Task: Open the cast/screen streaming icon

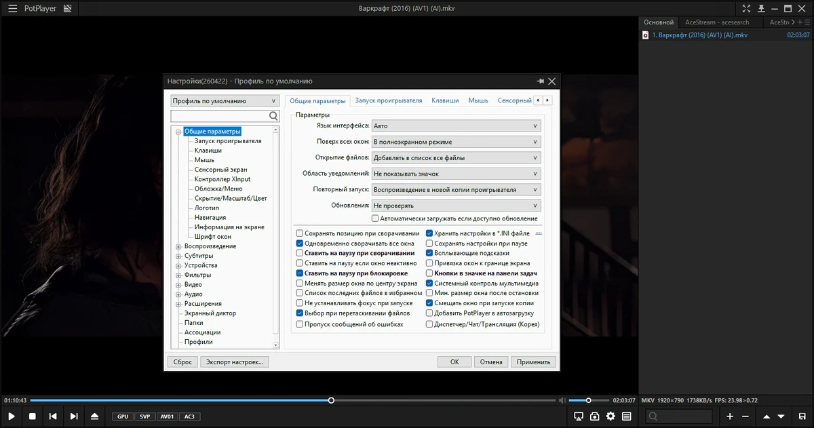Action: click(x=579, y=416)
